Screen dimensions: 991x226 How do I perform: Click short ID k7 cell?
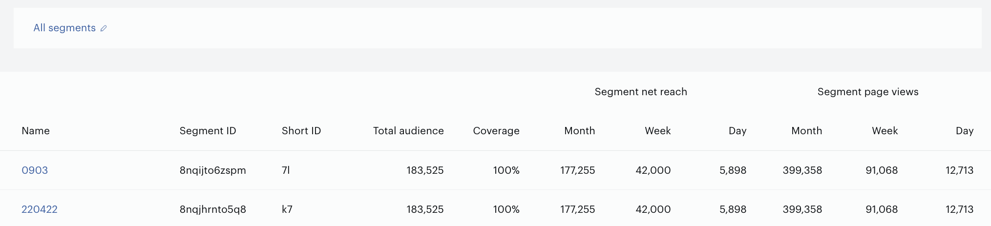[287, 209]
